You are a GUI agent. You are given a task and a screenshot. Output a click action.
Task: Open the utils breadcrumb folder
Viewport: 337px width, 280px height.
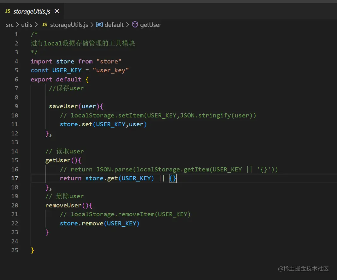[x=27, y=25]
